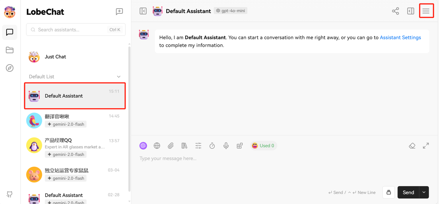Click the Search assistants input field
The width and height of the screenshot is (439, 204).
(72, 30)
